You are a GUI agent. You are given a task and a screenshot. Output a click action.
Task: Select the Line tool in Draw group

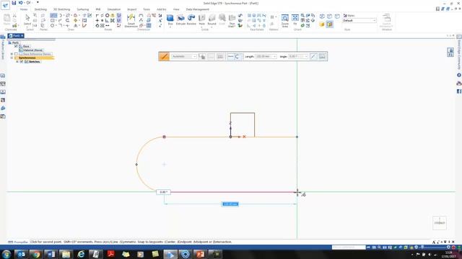(x=53, y=15)
